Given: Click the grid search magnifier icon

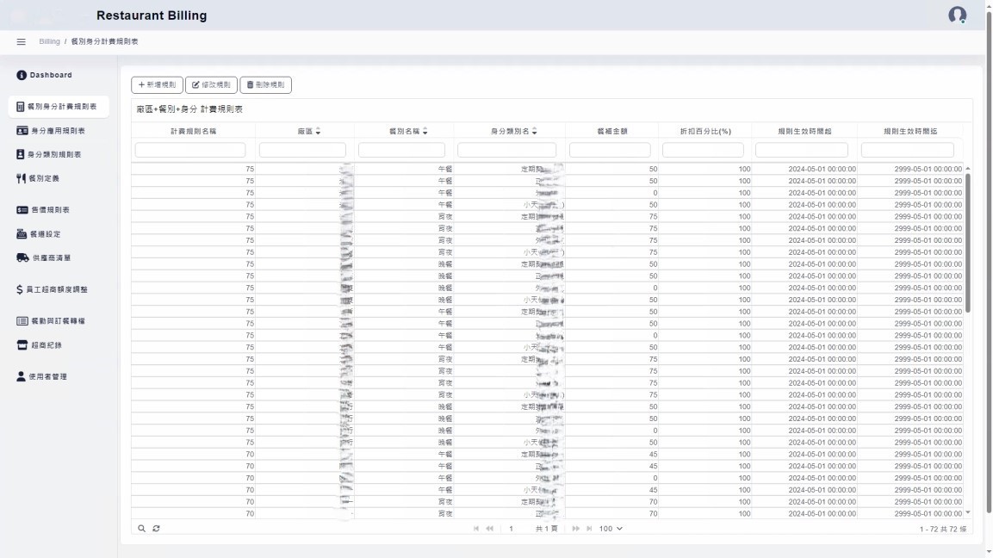Looking at the screenshot, I should (x=142, y=528).
